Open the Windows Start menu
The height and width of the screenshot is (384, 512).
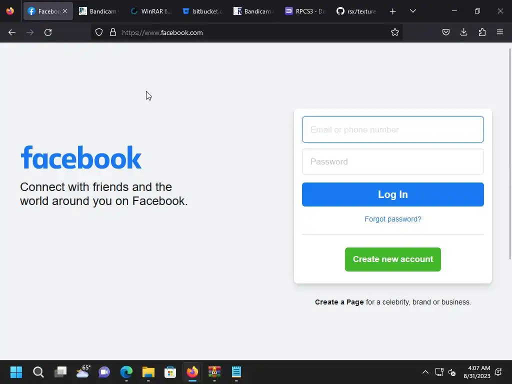point(16,372)
